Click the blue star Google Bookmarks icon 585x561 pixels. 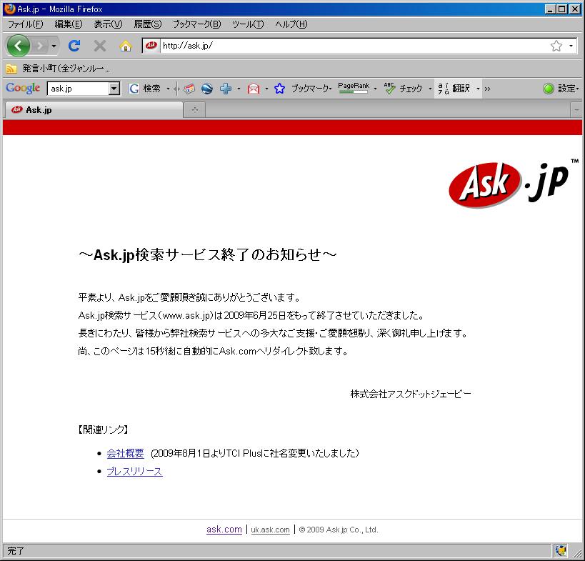click(279, 89)
